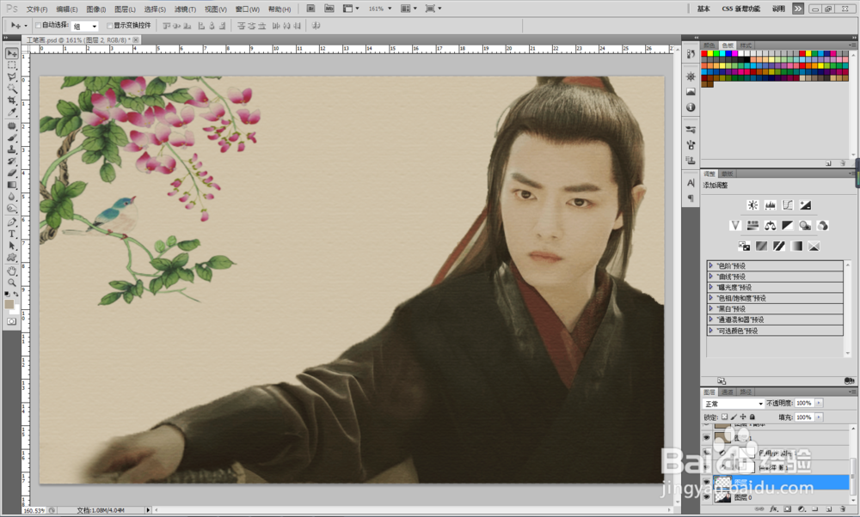Toggle lock transparent pixels
The width and height of the screenshot is (860, 517).
click(x=724, y=417)
